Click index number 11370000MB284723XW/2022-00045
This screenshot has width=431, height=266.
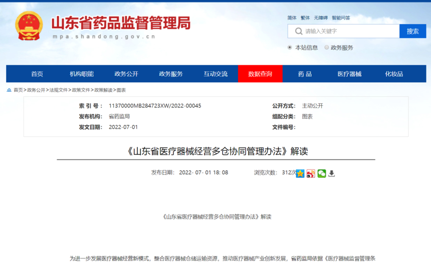155,106
